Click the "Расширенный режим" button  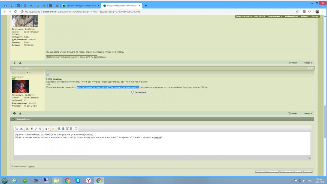(291, 171)
